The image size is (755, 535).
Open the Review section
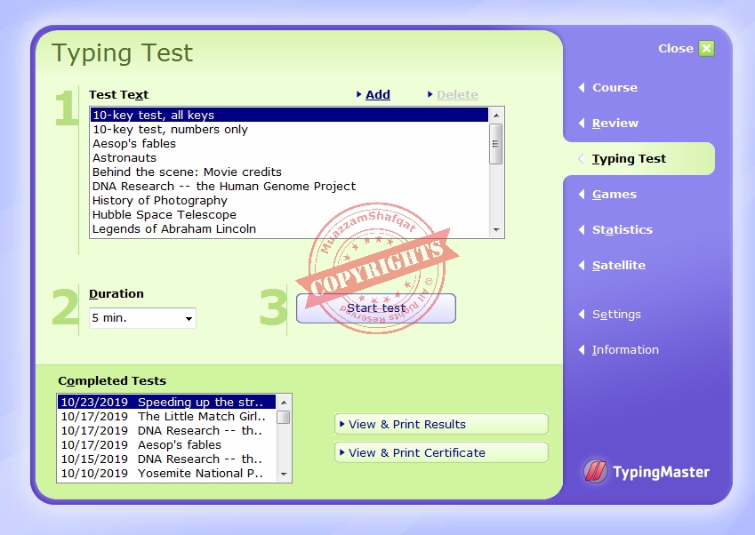coord(614,123)
